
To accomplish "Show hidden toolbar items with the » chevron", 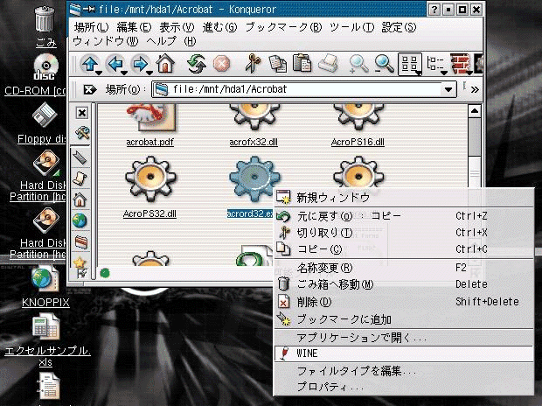I will click(x=475, y=90).
